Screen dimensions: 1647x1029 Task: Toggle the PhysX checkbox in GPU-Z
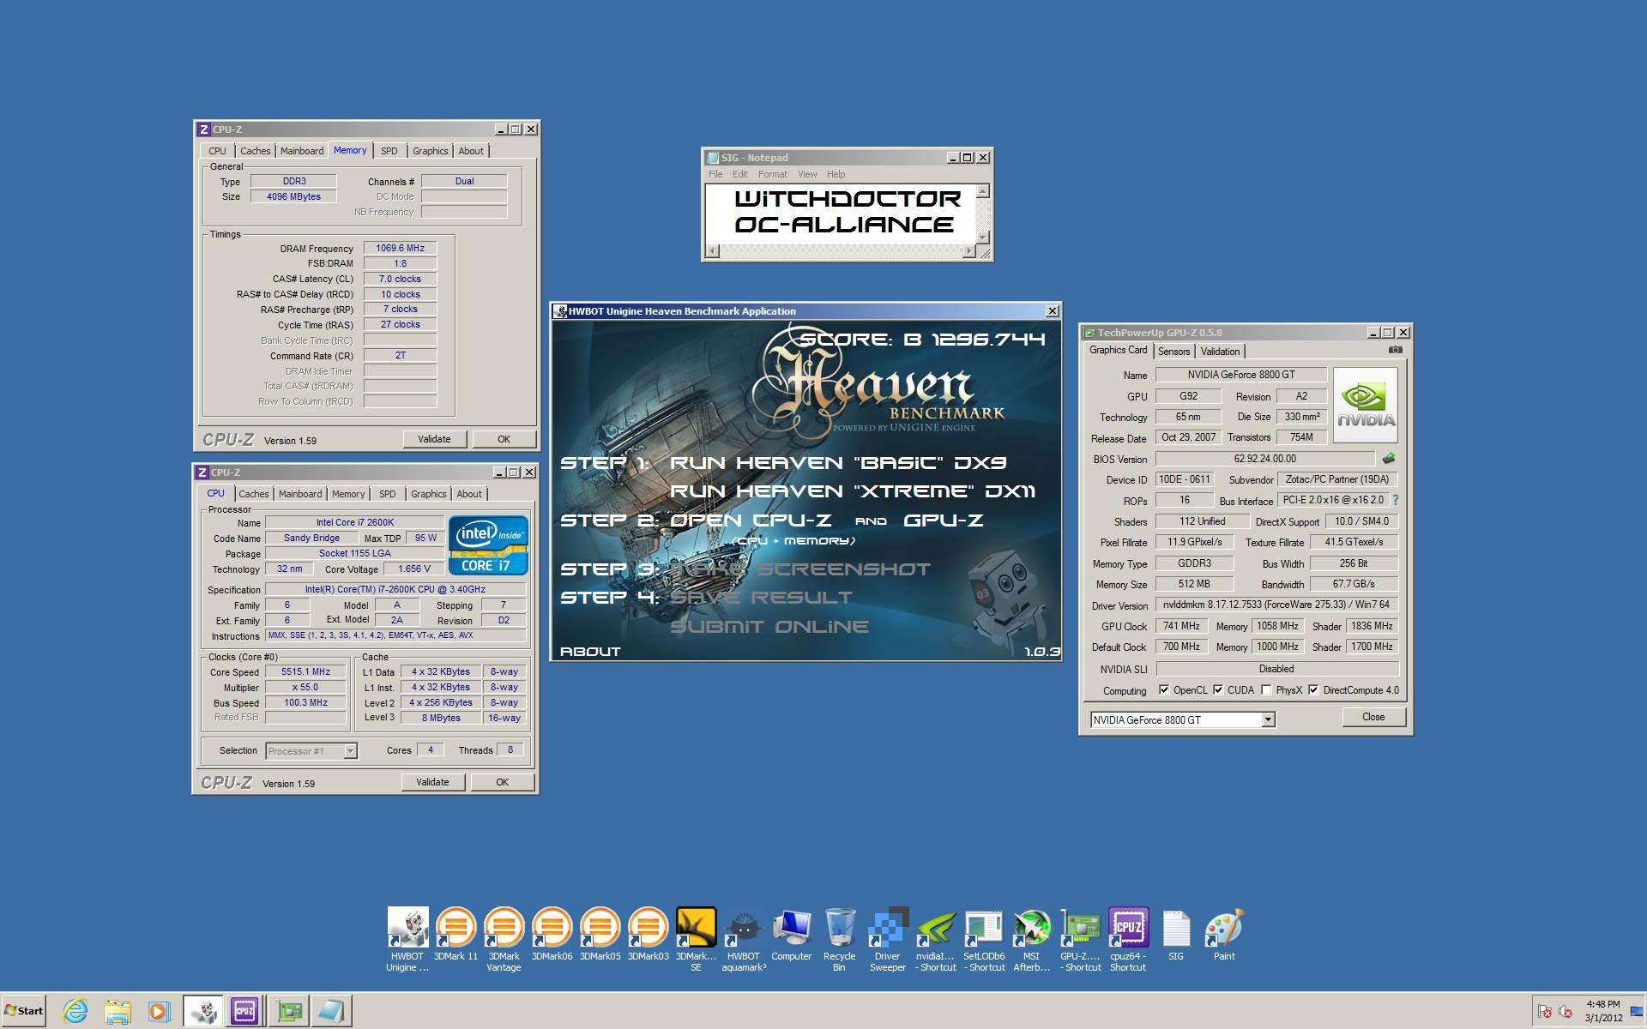click(x=1266, y=690)
